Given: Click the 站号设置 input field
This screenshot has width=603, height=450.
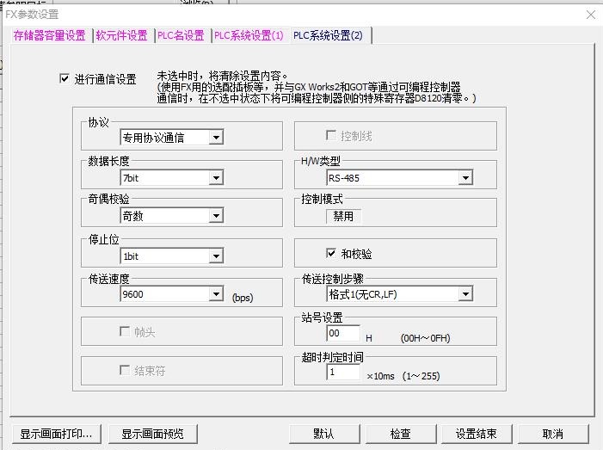Looking at the screenshot, I should [x=343, y=334].
